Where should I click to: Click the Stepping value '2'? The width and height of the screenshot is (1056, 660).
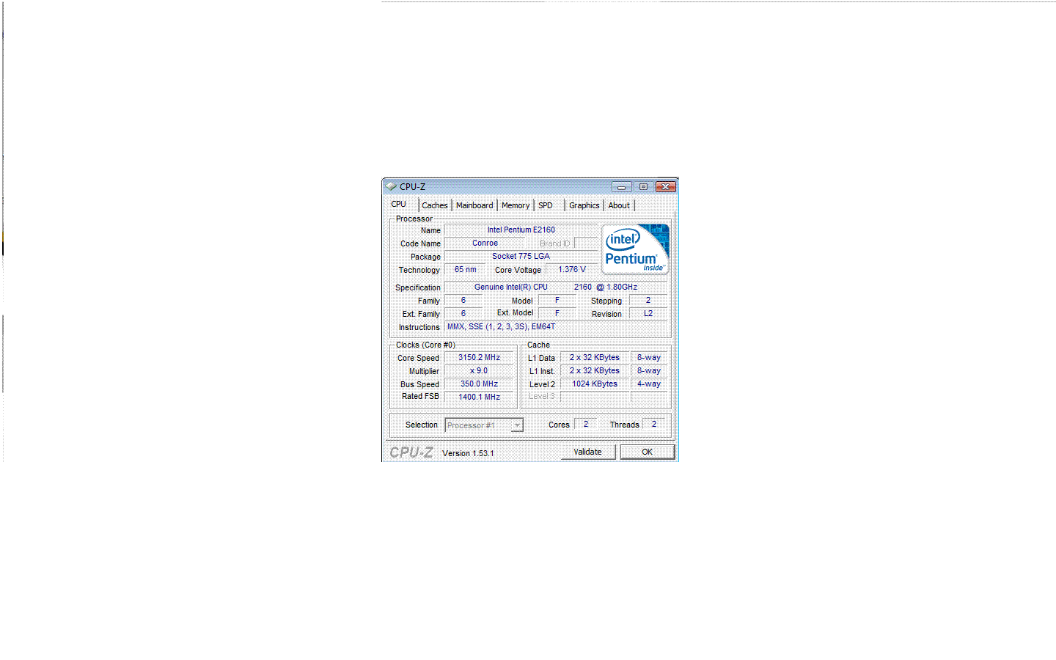coord(648,300)
